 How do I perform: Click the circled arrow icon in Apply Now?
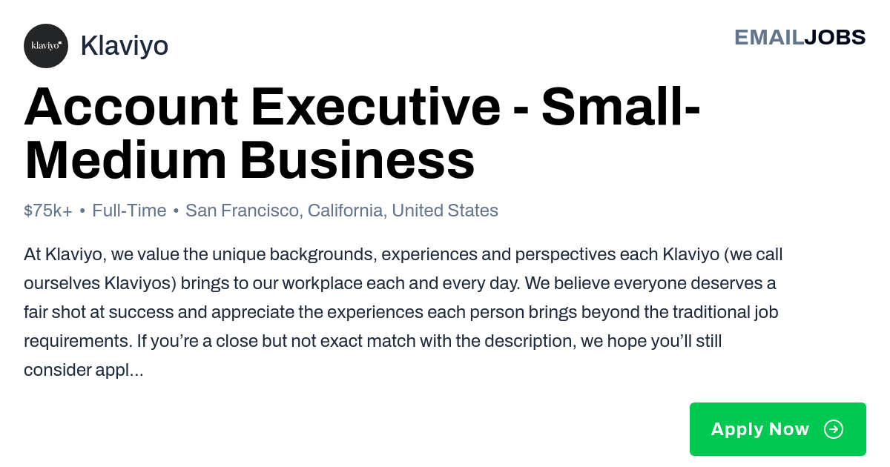[834, 429]
